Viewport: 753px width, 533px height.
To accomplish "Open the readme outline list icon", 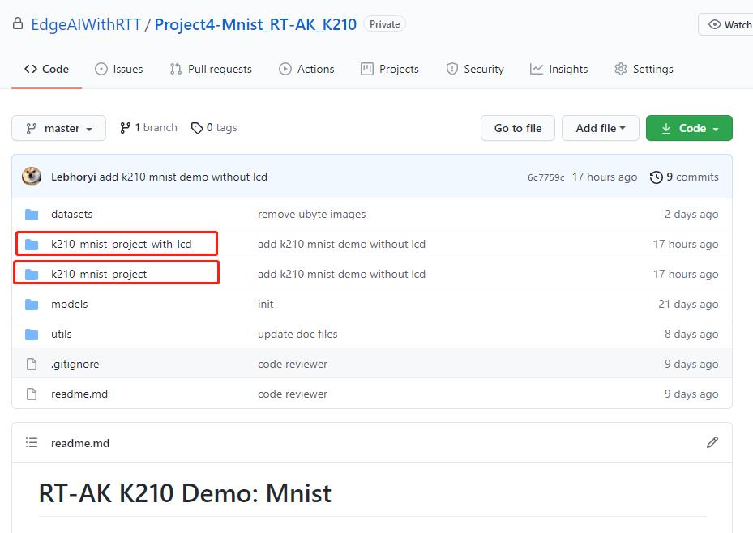I will point(32,442).
